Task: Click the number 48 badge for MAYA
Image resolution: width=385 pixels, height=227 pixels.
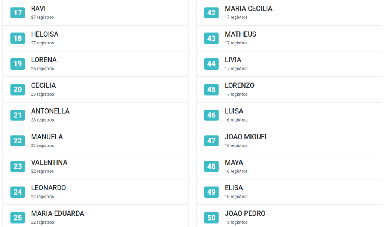Action: tap(211, 166)
